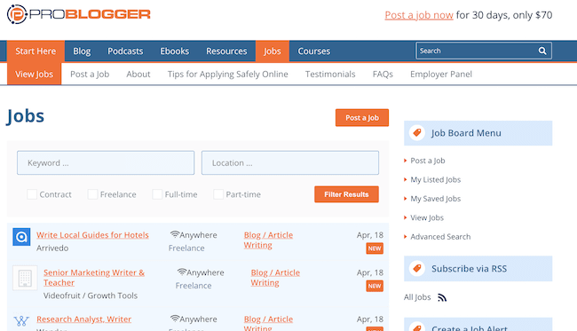Click the Job Board Menu tag icon
The image size is (577, 331).
point(417,132)
